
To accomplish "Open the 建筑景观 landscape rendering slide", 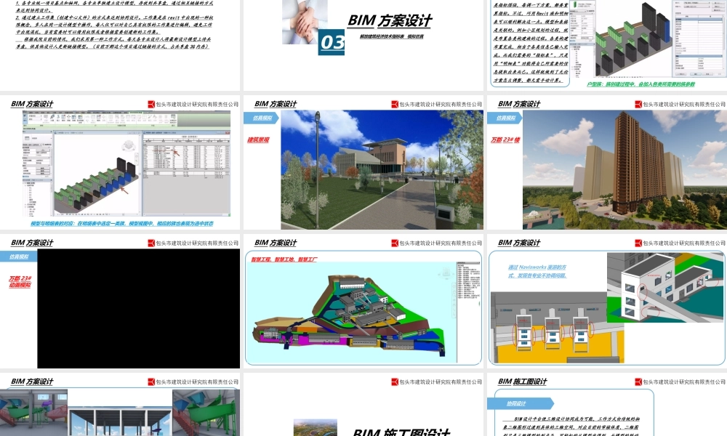I will [x=363, y=163].
